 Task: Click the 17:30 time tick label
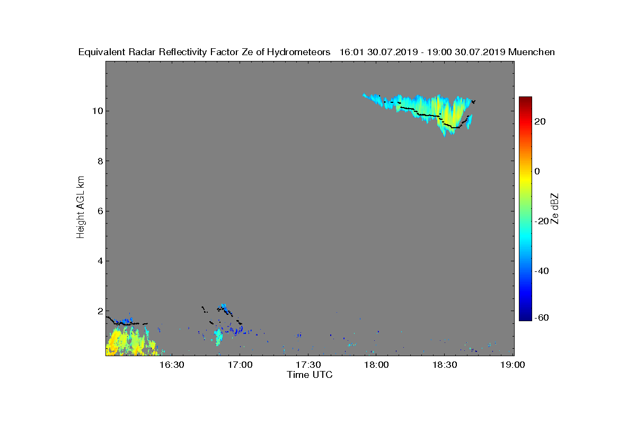pos(308,365)
